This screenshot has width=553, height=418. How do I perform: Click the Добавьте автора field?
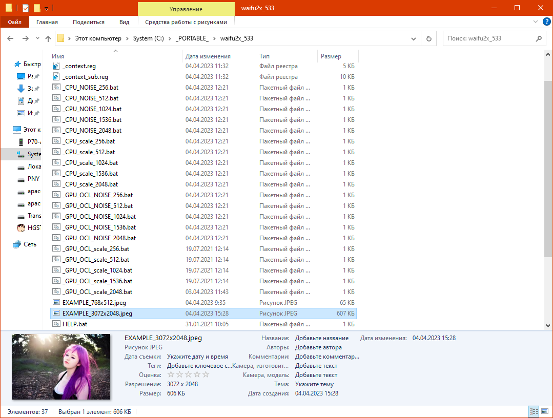(x=318, y=347)
